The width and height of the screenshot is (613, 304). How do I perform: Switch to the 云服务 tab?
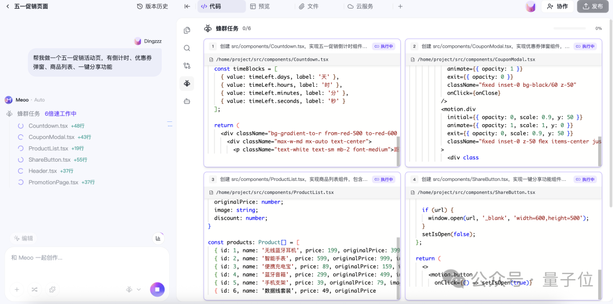[360, 6]
